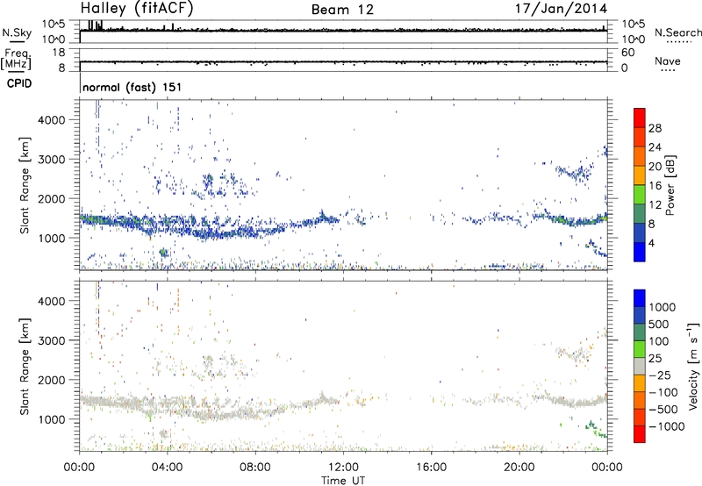
Task: Click the 'Slant Range [km]' label of velocity panel
Action: [25, 367]
